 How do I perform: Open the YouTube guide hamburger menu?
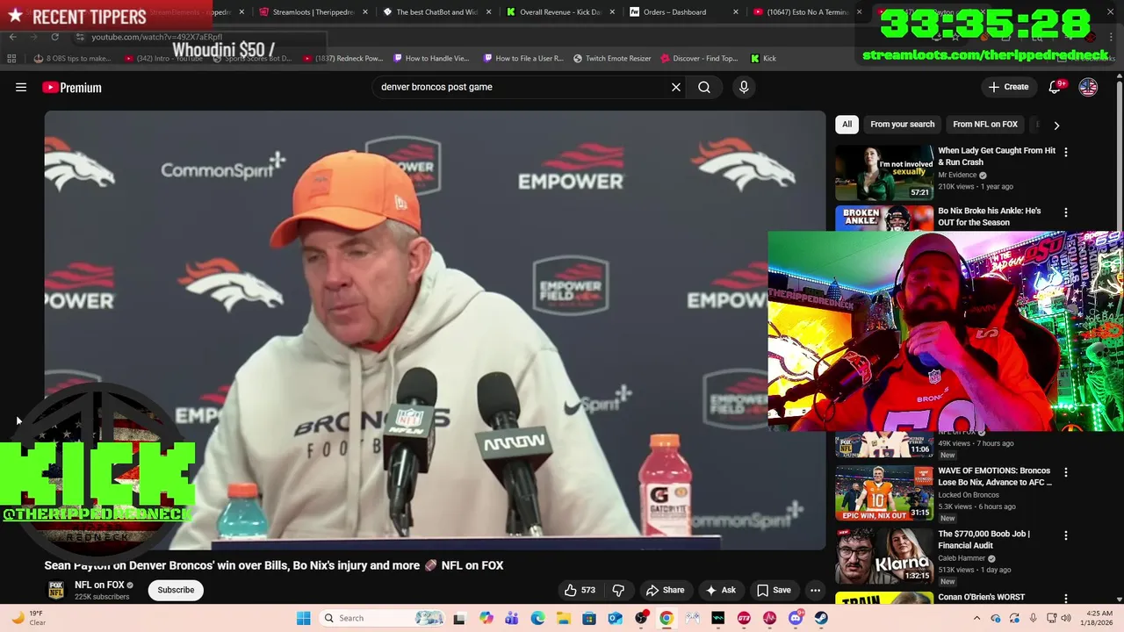(x=21, y=87)
